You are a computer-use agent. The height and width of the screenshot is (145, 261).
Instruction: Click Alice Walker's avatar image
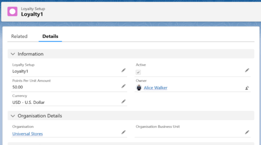tap(139, 88)
